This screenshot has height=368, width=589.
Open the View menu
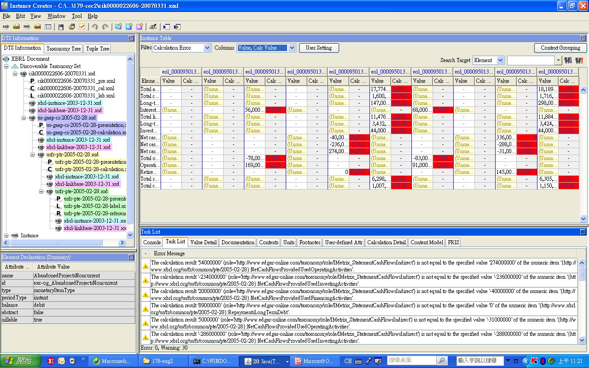[x=35, y=16]
